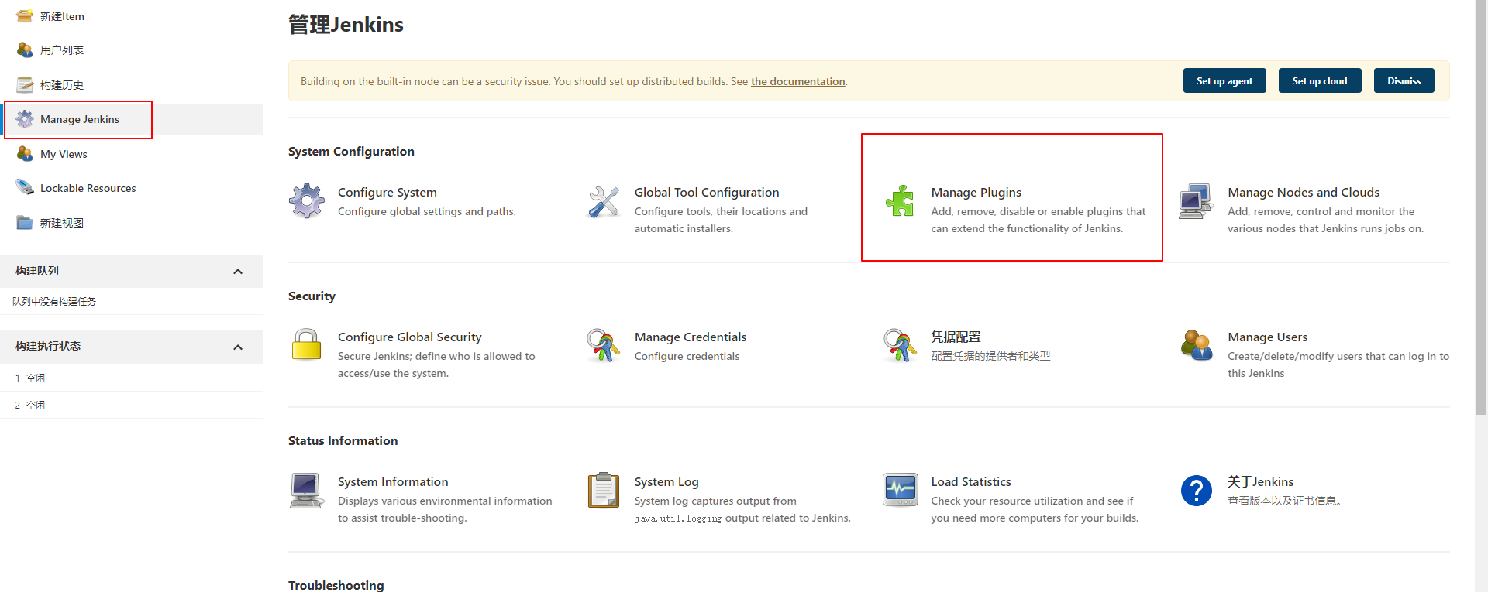Click executor row "1 空闲"

click(131, 378)
